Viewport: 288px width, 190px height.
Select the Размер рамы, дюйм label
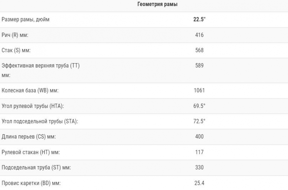pos(26,19)
